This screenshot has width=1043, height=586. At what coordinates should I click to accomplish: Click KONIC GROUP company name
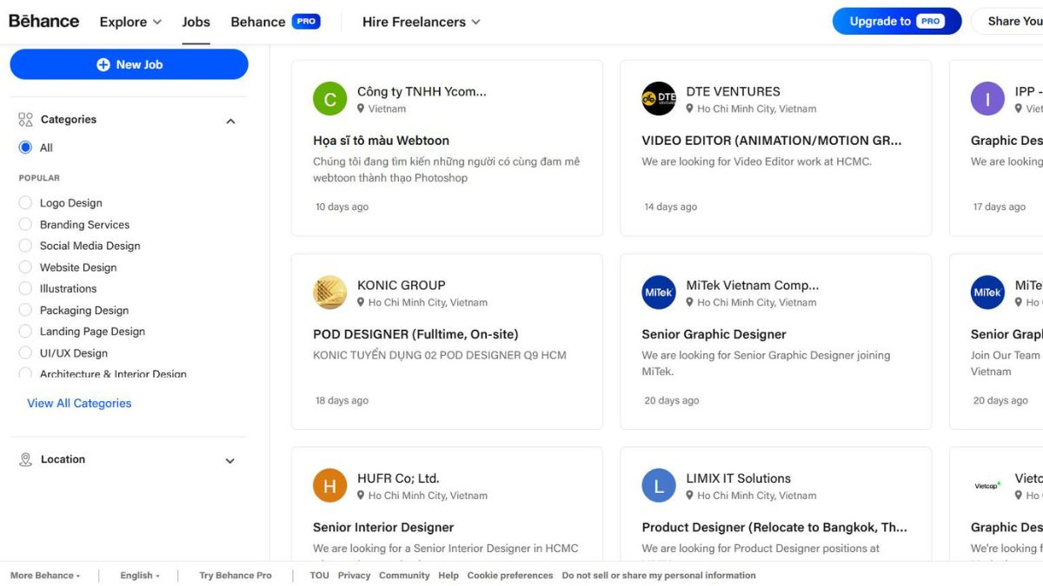pos(401,285)
